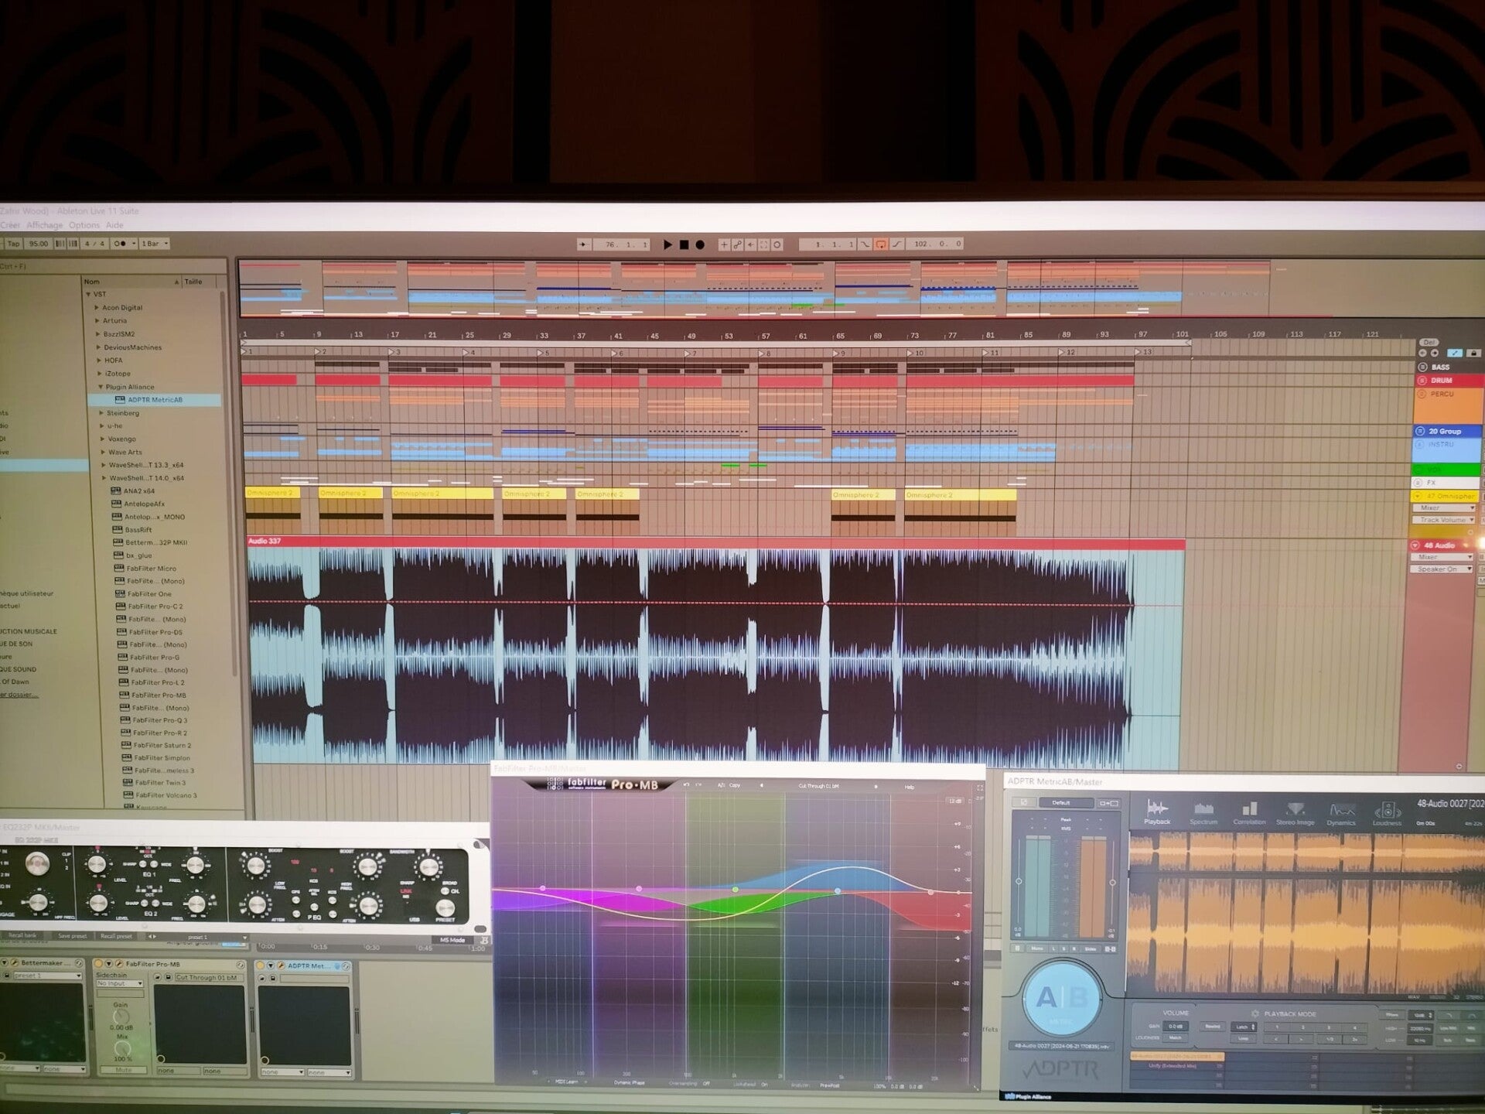The image size is (1485, 1114).
Task: Toggle the ADPTR MetricAB device activator
Action: 261,966
